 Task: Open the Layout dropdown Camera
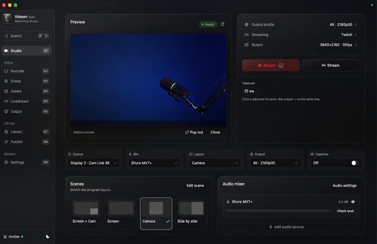click(215, 163)
